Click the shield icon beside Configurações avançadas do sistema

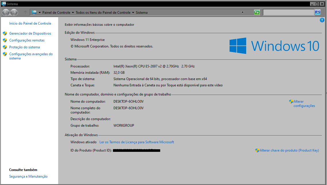point(5,54)
